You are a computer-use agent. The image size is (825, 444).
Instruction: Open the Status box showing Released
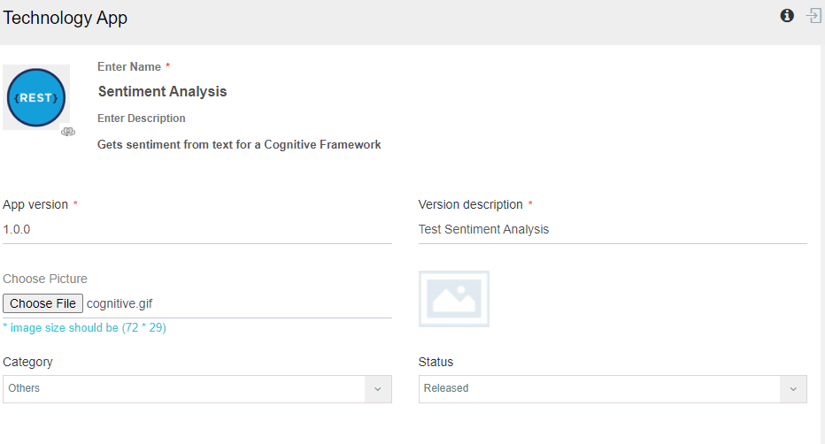613,389
